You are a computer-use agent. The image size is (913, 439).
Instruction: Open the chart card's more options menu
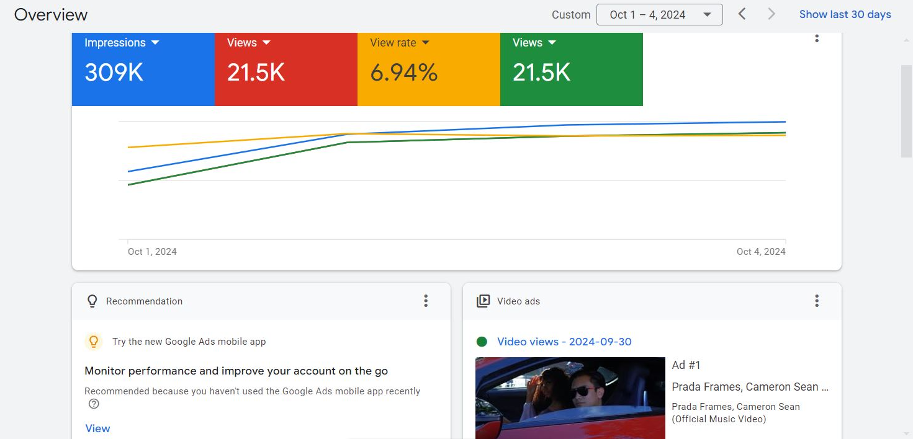point(817,38)
